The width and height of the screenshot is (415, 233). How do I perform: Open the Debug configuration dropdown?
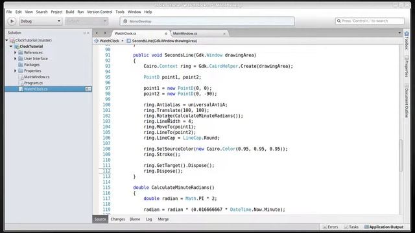tap(40, 21)
